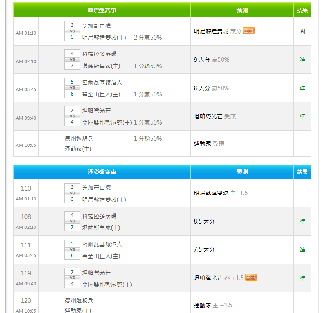
Task: Click the 準 result in the 7.5 大分 row
Action: [302, 250]
